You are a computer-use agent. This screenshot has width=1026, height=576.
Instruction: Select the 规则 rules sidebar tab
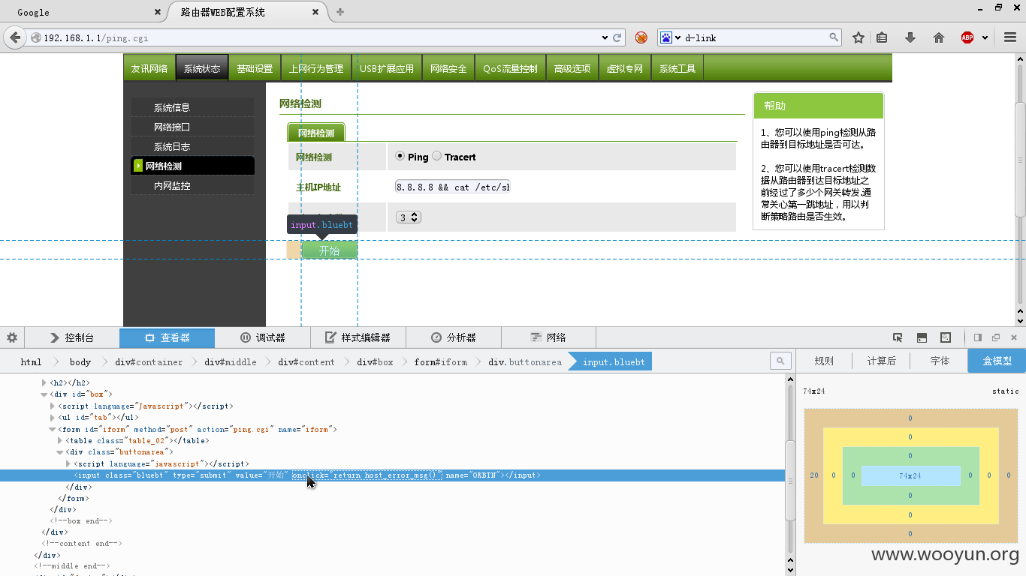coord(824,361)
